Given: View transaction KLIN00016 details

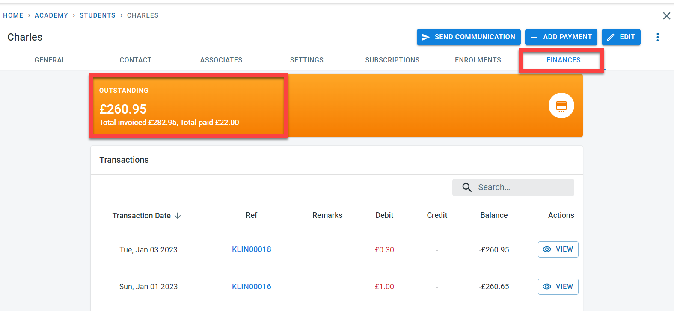Looking at the screenshot, I should 558,287.
